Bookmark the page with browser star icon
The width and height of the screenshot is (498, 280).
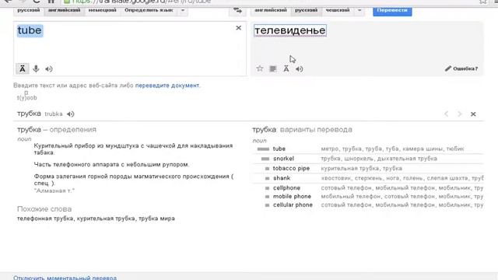tap(482, 2)
